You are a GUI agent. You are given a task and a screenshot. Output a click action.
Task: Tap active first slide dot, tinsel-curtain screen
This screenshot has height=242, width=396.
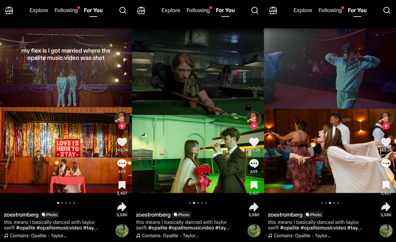coord(58,203)
